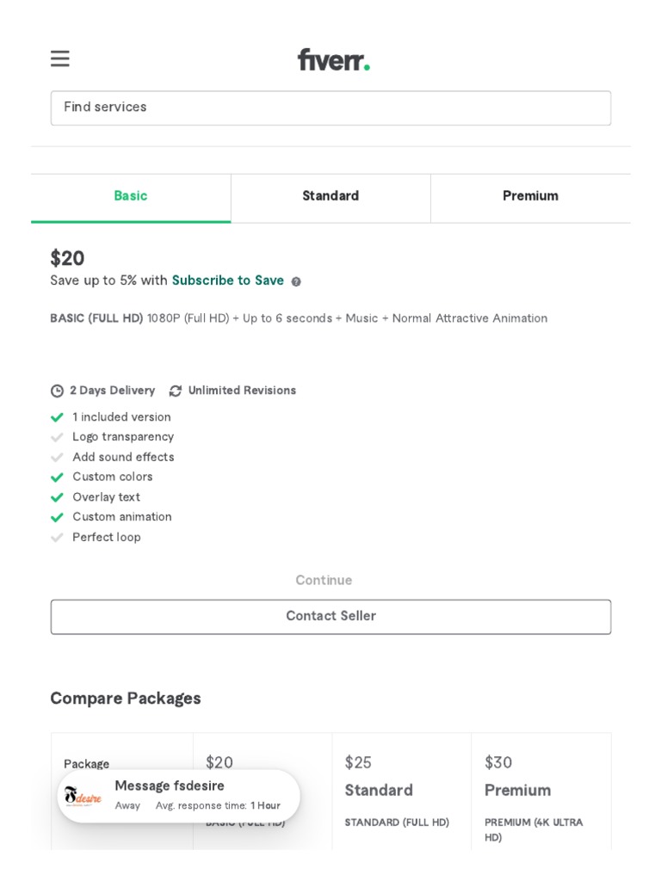The height and width of the screenshot is (881, 661).
Task: Click the Subscribe to Save help icon
Action: coord(296,281)
